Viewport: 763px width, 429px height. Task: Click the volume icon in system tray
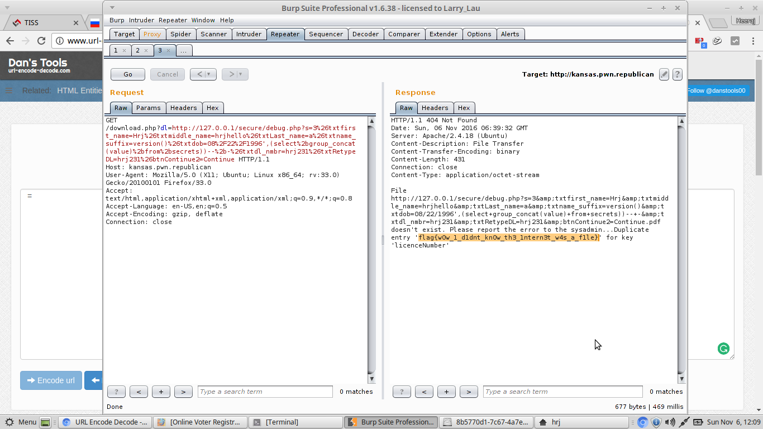[670, 422]
